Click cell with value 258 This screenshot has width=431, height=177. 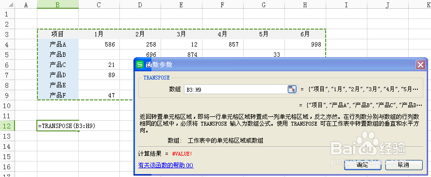coord(140,44)
